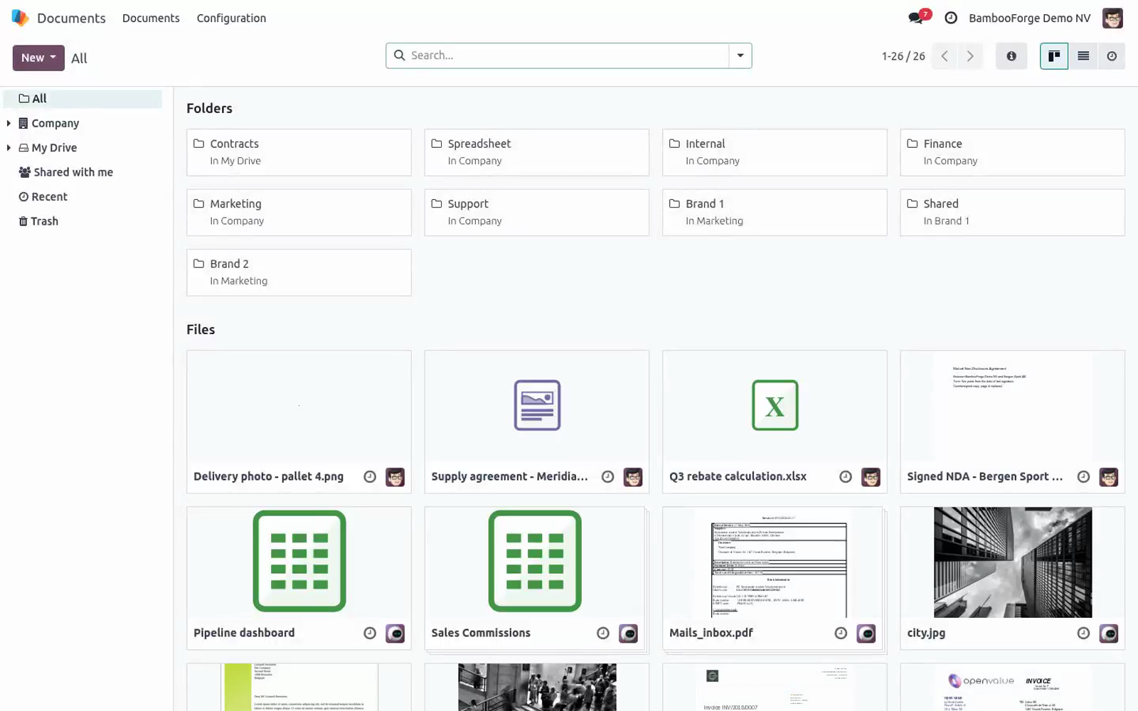This screenshot has width=1138, height=711.
Task: Select the city.jpg thumbnail
Action: 1012,562
